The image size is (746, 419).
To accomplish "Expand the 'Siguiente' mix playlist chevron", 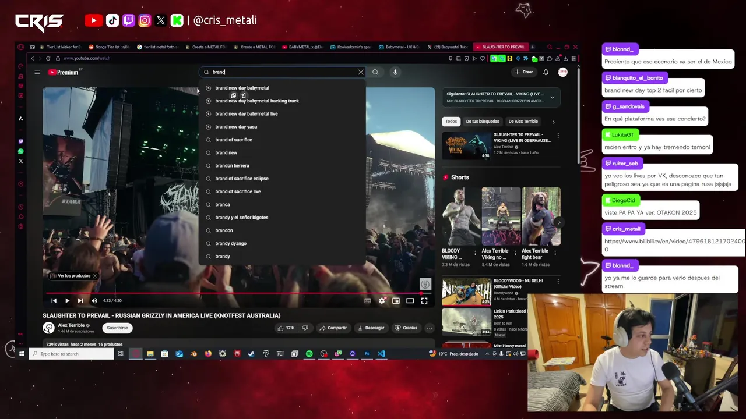I will tap(553, 97).
